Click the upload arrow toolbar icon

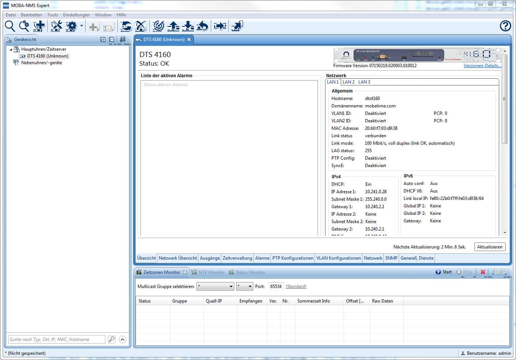tap(173, 26)
